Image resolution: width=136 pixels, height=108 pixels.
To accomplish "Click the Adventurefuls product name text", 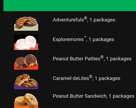I will (x=68, y=20).
